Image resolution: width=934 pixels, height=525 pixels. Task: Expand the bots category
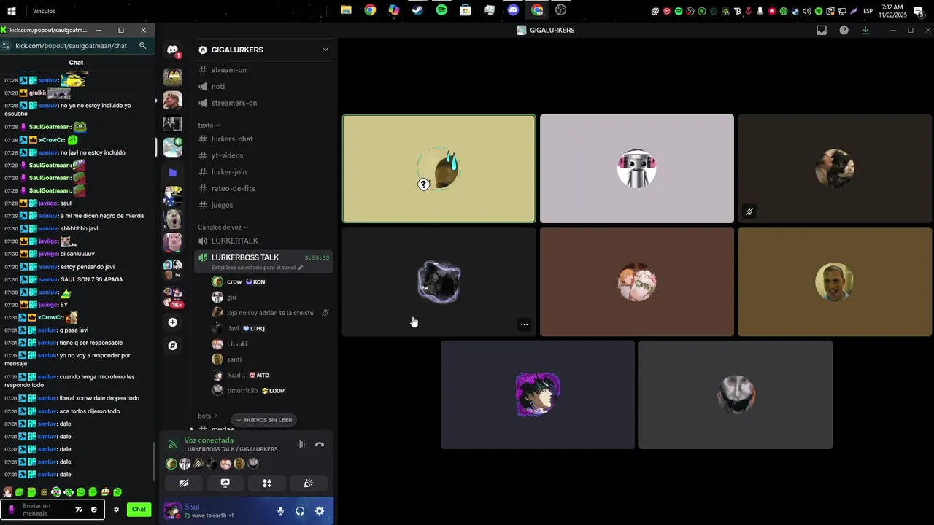(208, 416)
